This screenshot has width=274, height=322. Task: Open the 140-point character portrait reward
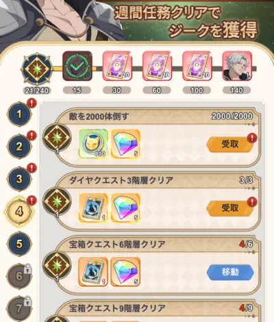pyautogui.click(x=237, y=66)
